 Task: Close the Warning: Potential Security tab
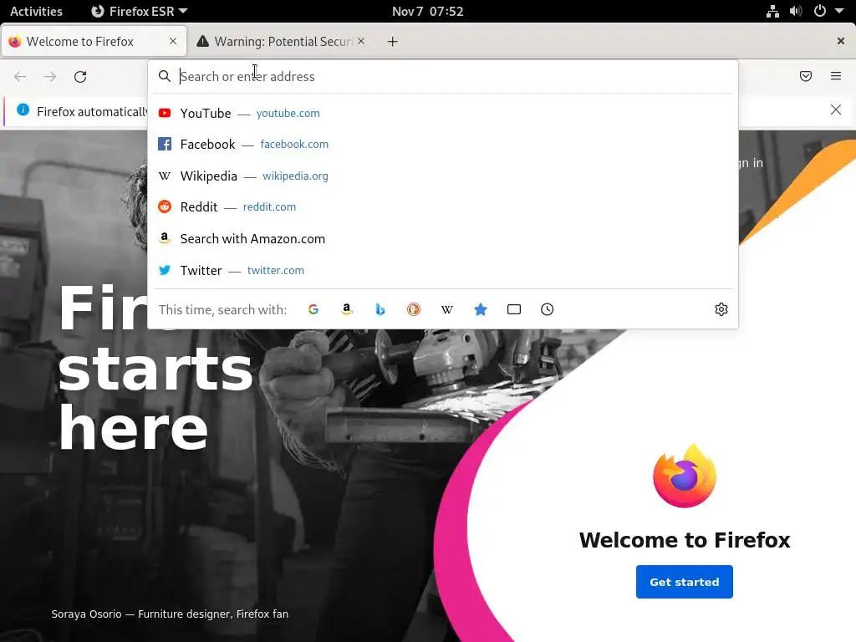[x=361, y=41]
